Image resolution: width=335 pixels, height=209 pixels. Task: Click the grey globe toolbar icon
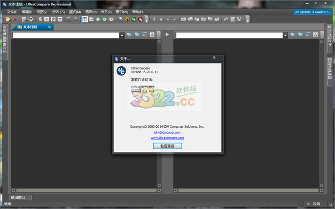pos(120,19)
